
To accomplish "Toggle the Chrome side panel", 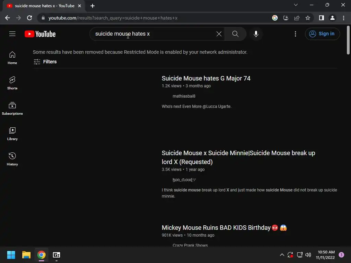I will pyautogui.click(x=322, y=18).
